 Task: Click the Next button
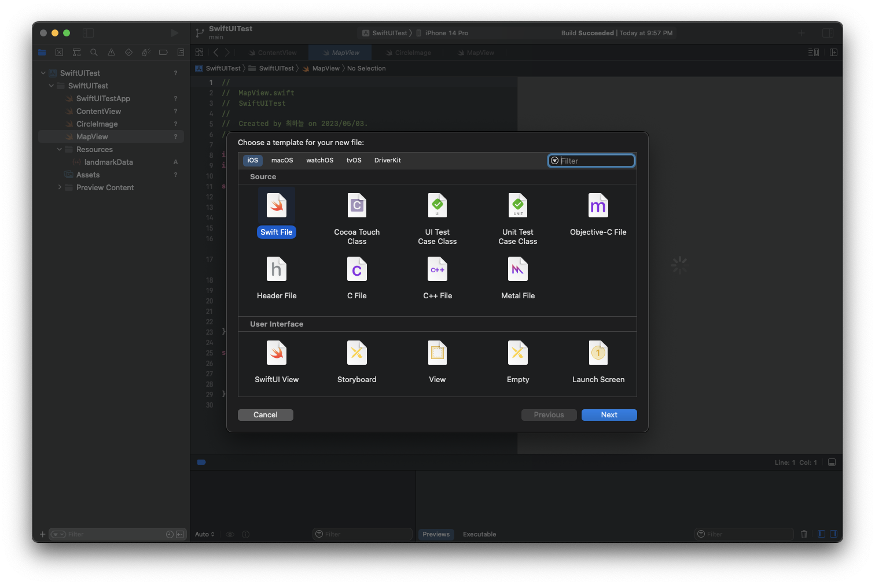point(609,415)
